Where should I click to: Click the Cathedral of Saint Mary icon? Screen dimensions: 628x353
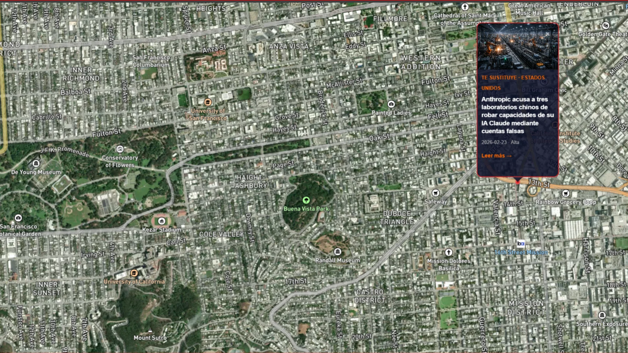click(x=464, y=7)
